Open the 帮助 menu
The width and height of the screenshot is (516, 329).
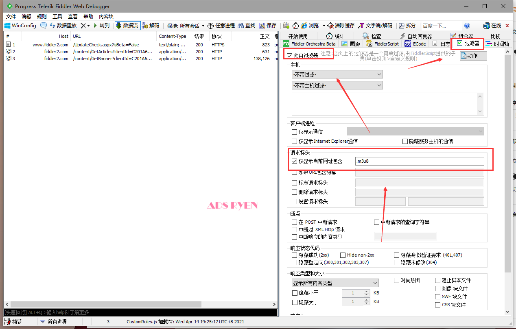click(88, 16)
